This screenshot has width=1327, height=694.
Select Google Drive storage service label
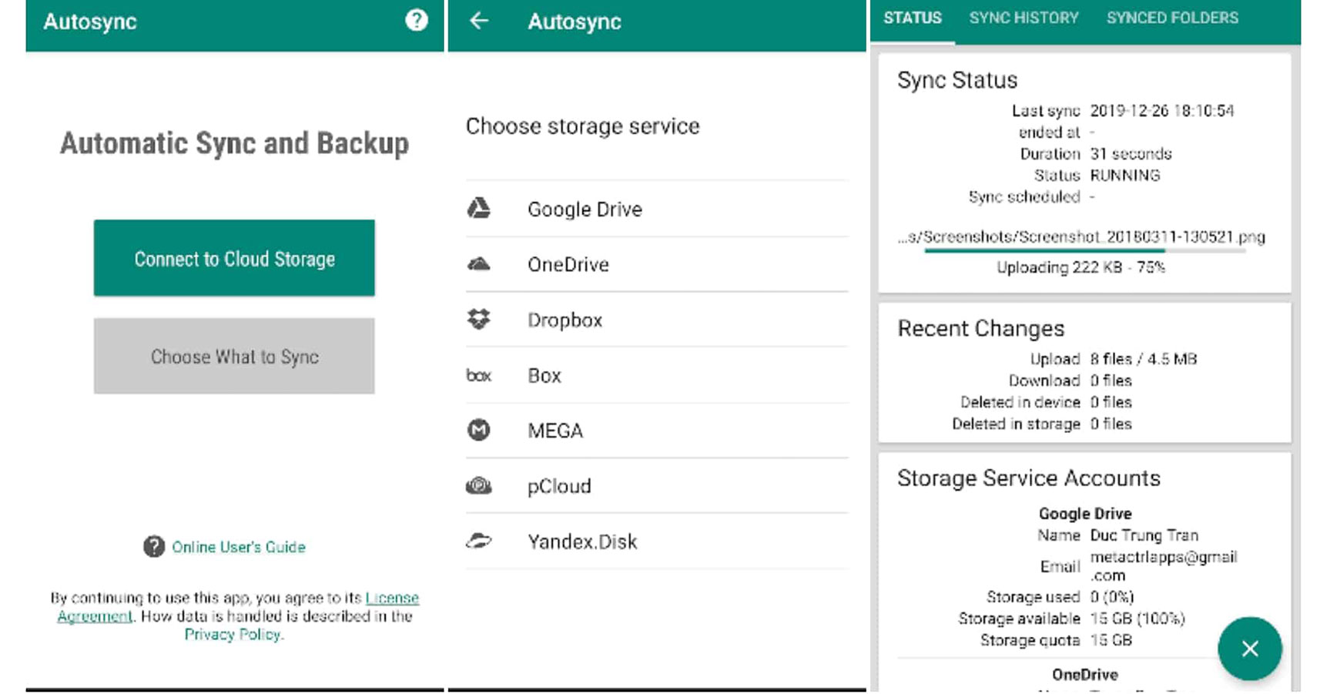click(x=585, y=209)
